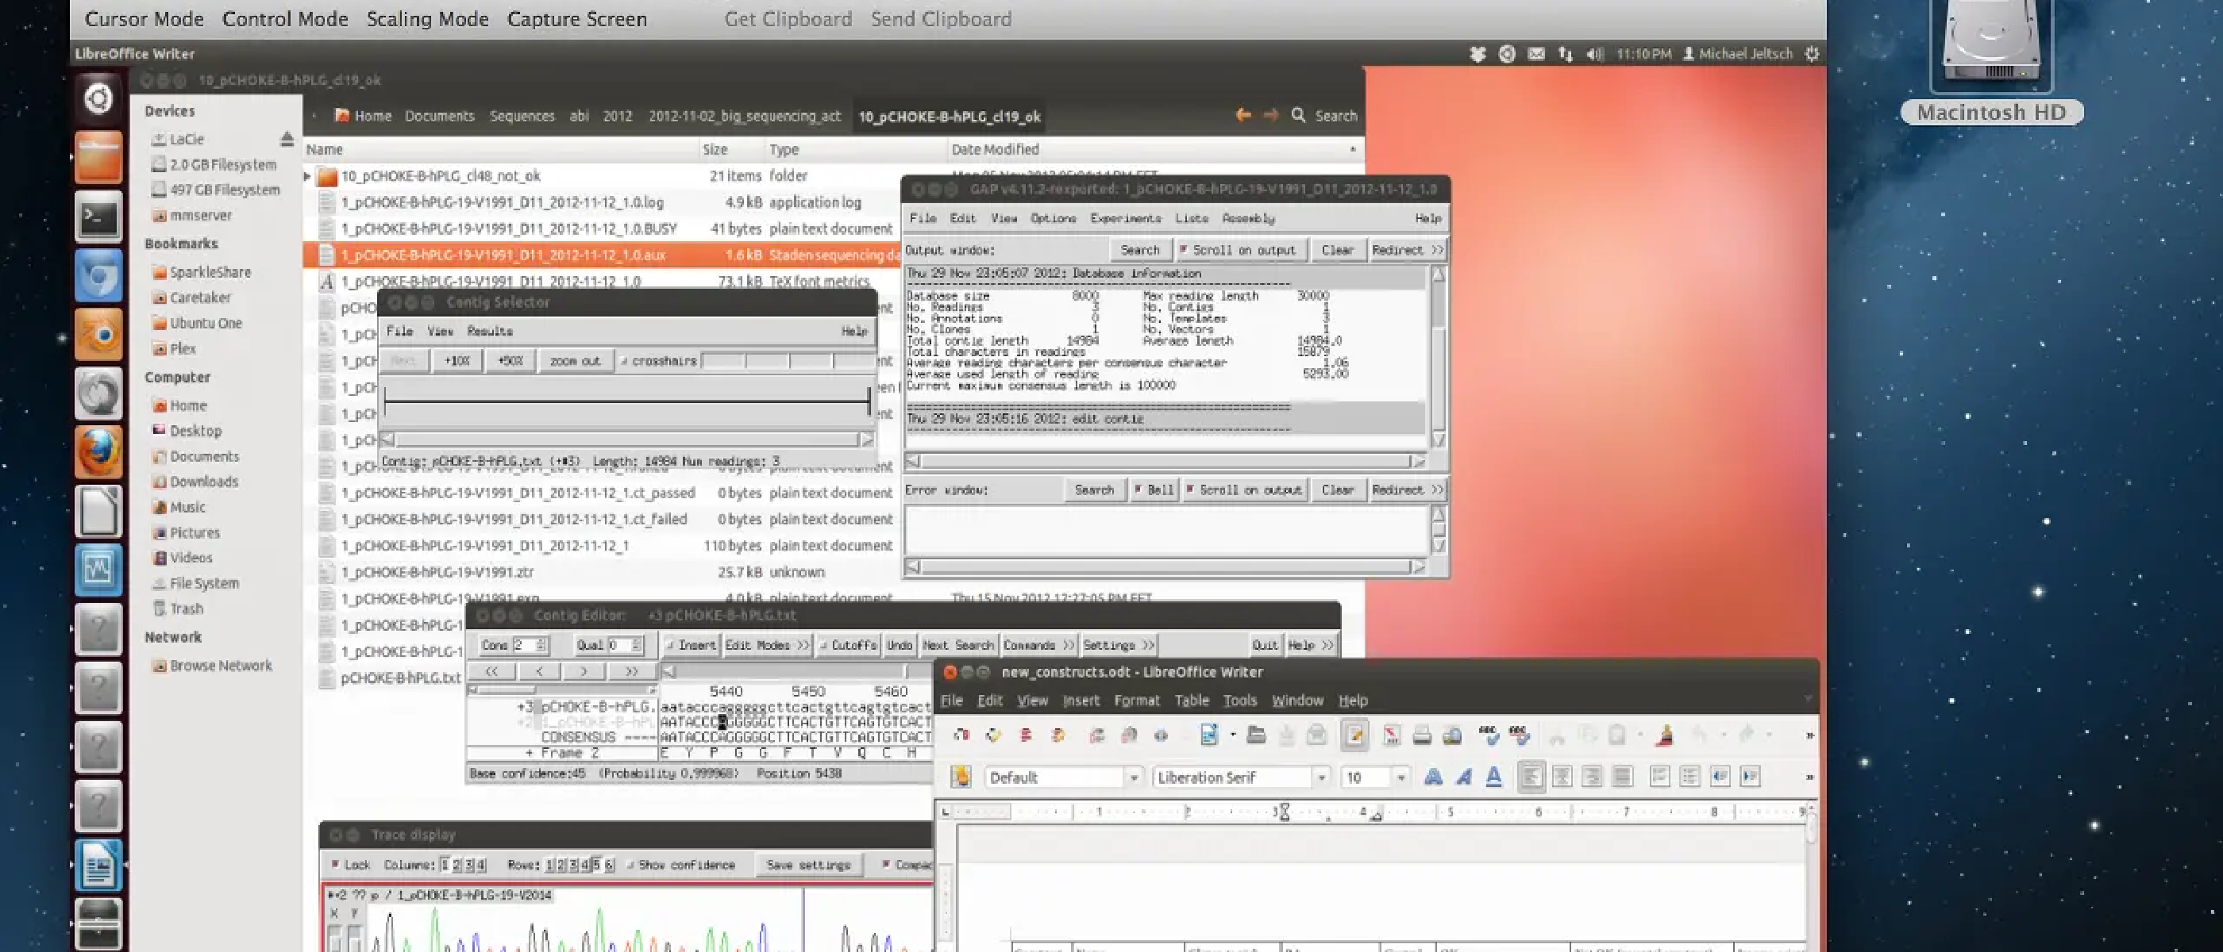
Task: Apply Bold formatting in Writer
Action: coord(1433,777)
